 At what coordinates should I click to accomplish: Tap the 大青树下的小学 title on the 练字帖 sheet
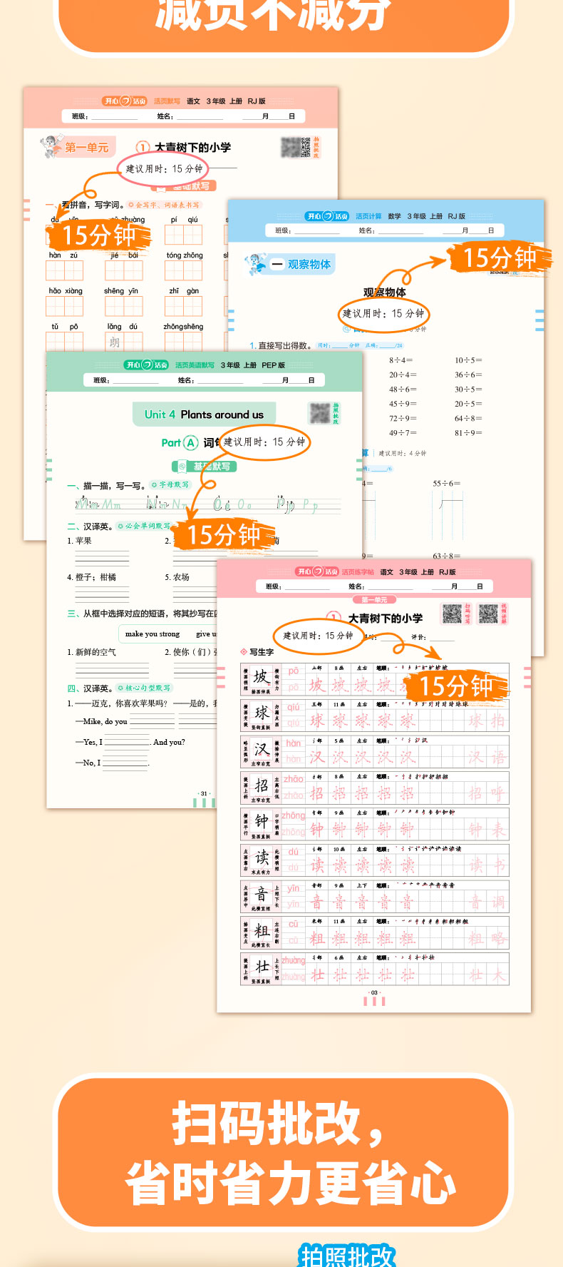[x=385, y=619]
